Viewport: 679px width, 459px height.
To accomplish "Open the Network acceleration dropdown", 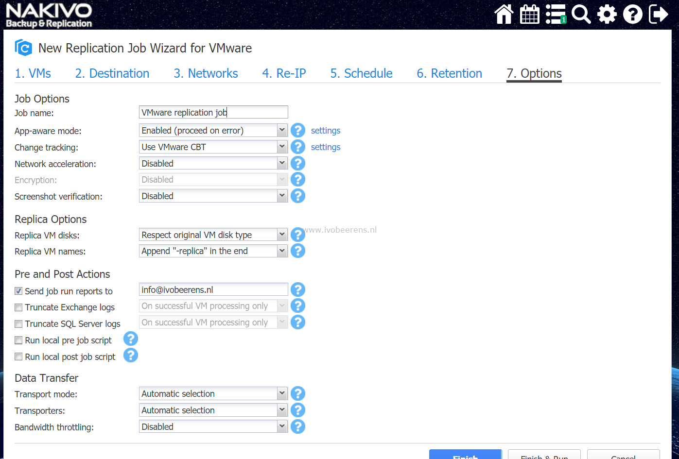I will [x=213, y=163].
